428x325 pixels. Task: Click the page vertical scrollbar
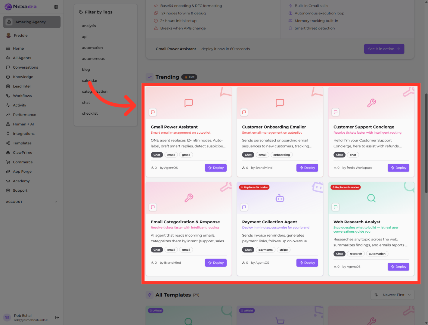coord(426,143)
